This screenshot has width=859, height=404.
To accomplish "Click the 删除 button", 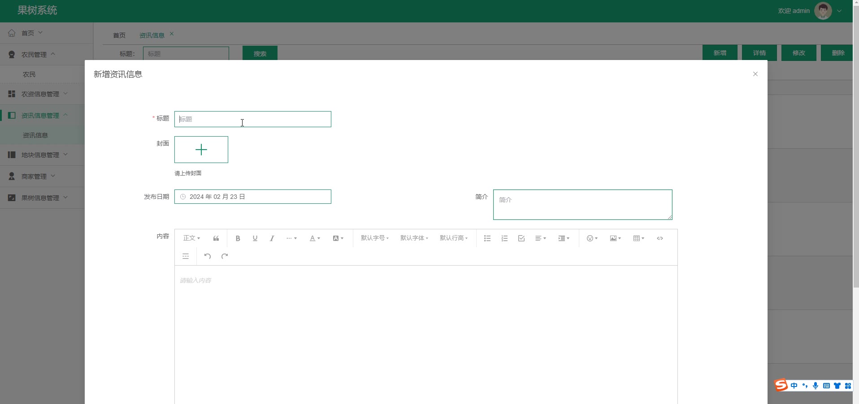I will [837, 53].
